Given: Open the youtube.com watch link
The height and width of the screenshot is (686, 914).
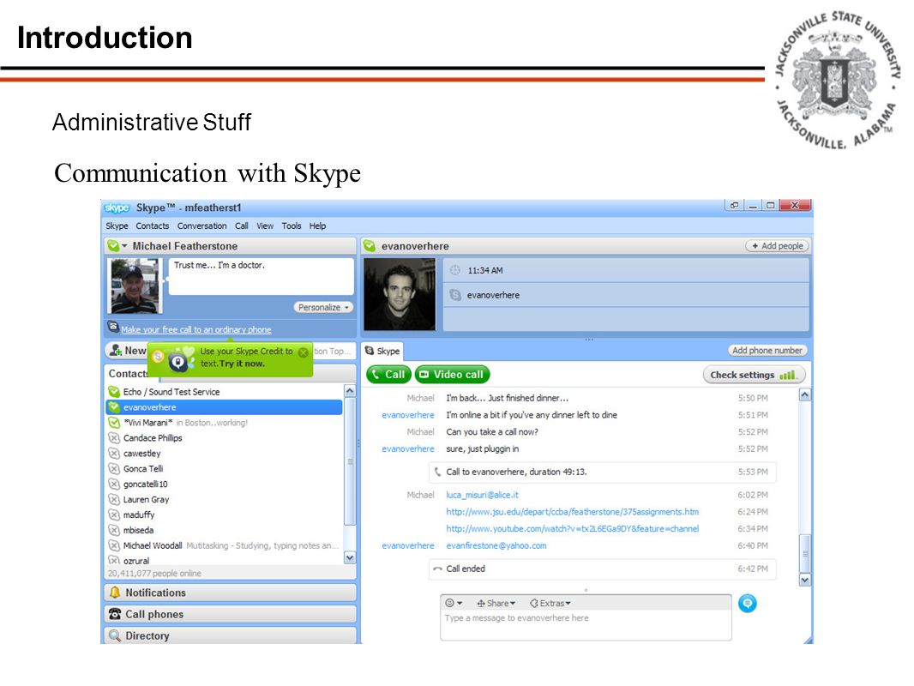Looking at the screenshot, I should pyautogui.click(x=573, y=528).
